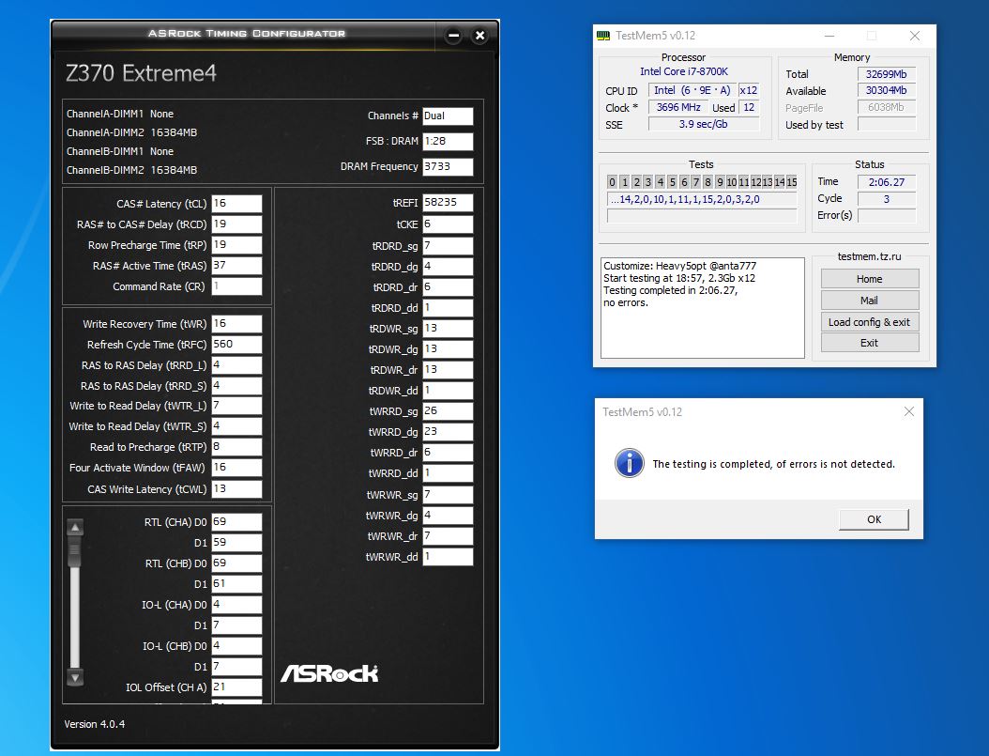
Task: Close the TestMem5 completion dialog with X
Action: pyautogui.click(x=909, y=411)
